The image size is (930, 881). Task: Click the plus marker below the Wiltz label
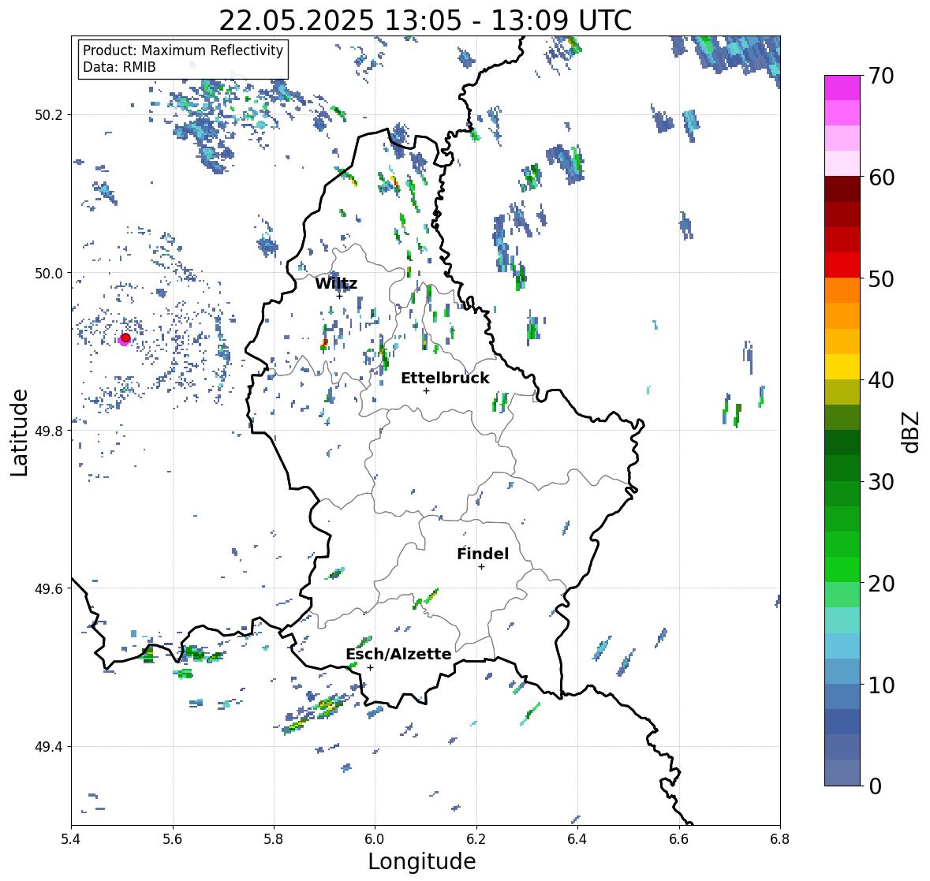pyautogui.click(x=339, y=296)
